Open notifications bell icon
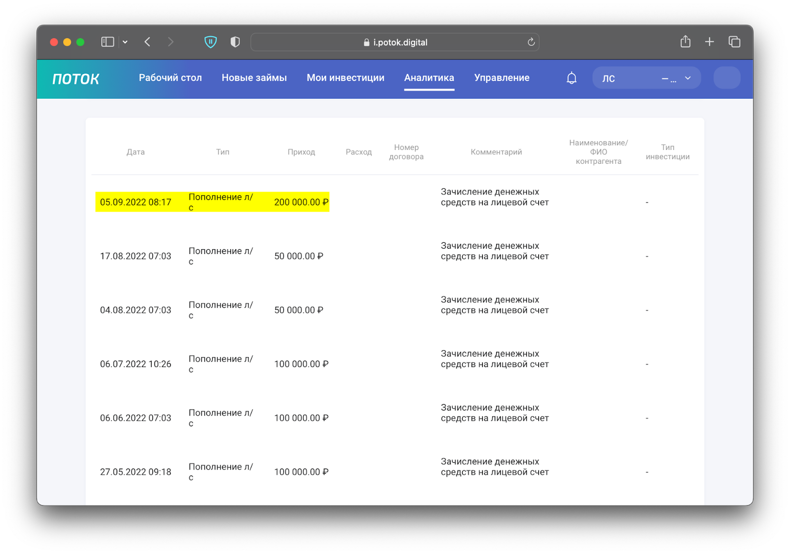The width and height of the screenshot is (790, 554). pos(572,78)
